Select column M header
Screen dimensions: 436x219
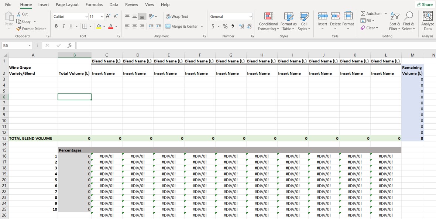[x=412, y=55]
